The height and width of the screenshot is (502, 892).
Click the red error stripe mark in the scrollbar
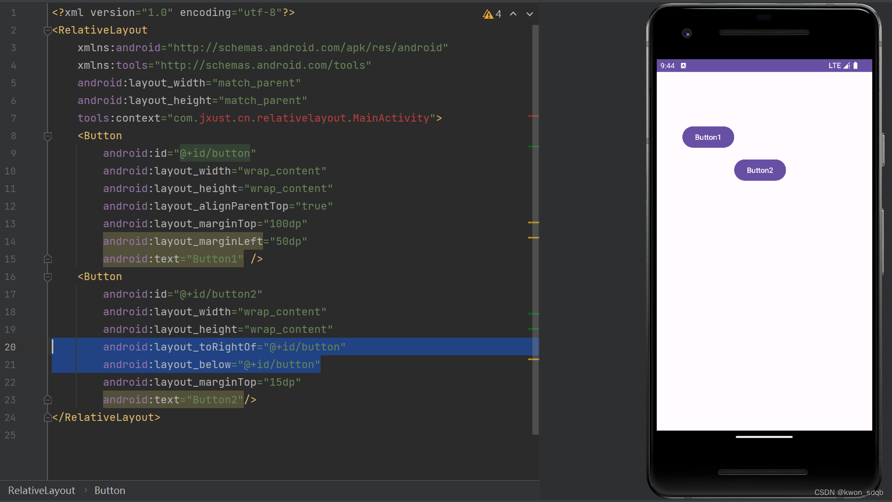pyautogui.click(x=533, y=116)
